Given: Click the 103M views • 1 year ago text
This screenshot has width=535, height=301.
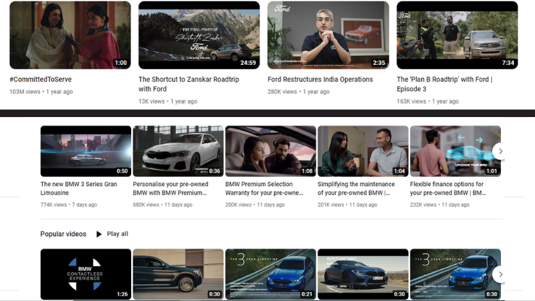Looking at the screenshot, I should pyautogui.click(x=41, y=92).
